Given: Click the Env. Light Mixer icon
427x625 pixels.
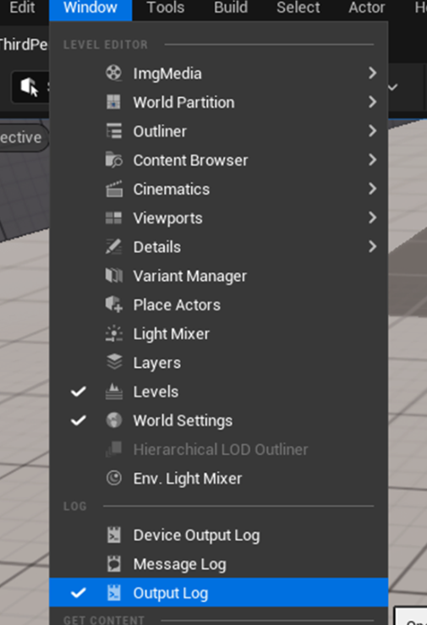Looking at the screenshot, I should click(x=114, y=478).
